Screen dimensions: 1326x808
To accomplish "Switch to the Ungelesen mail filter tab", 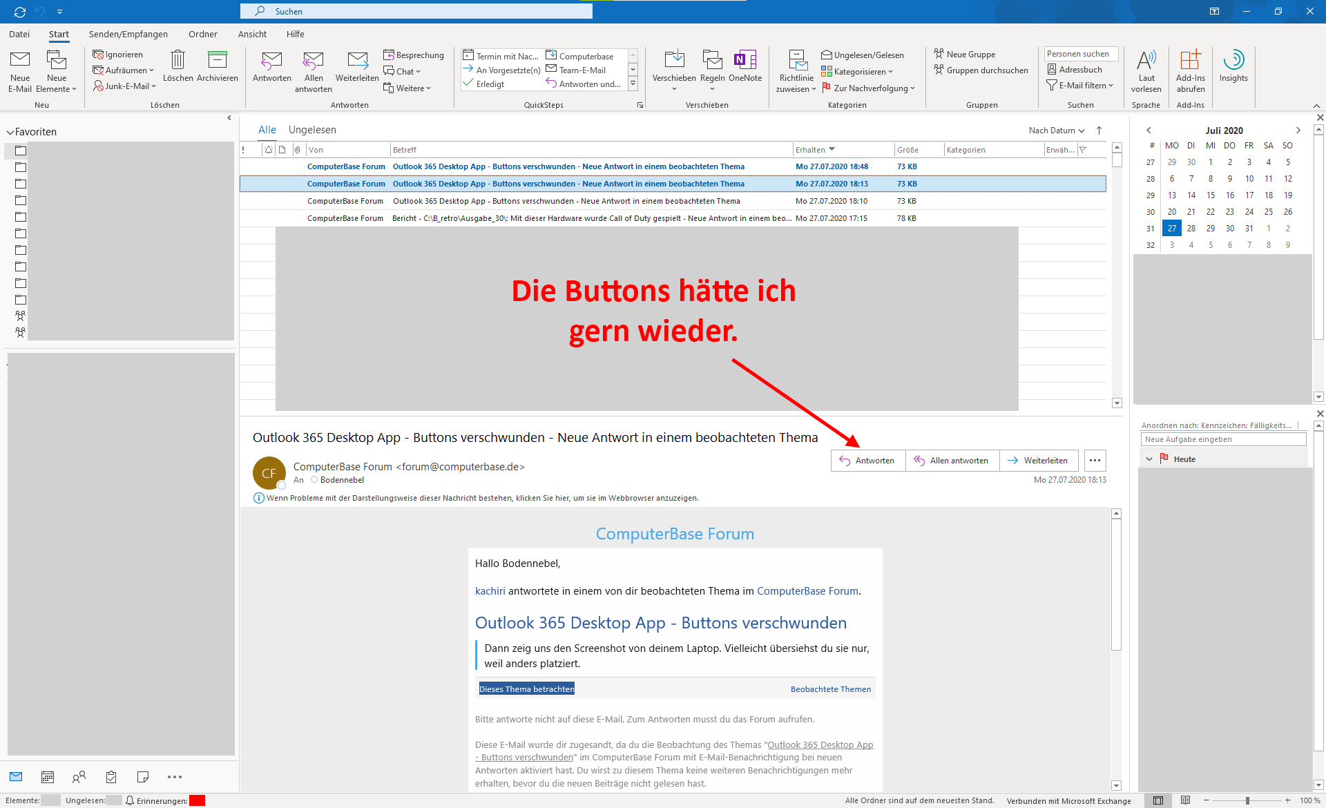I will point(312,130).
